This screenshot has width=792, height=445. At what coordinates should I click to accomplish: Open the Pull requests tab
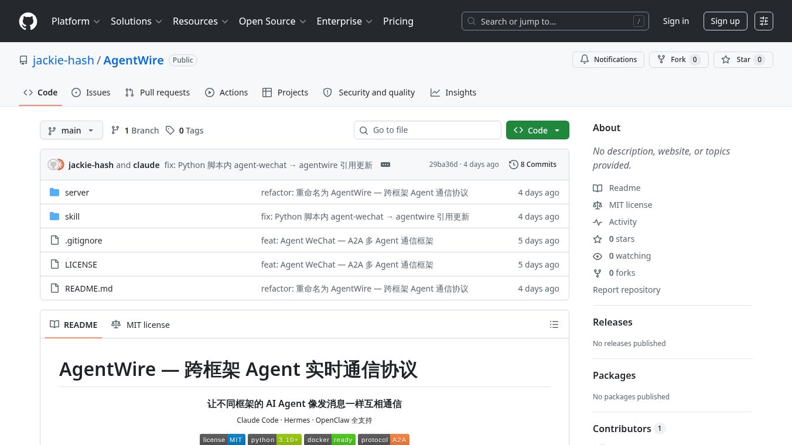(x=158, y=93)
